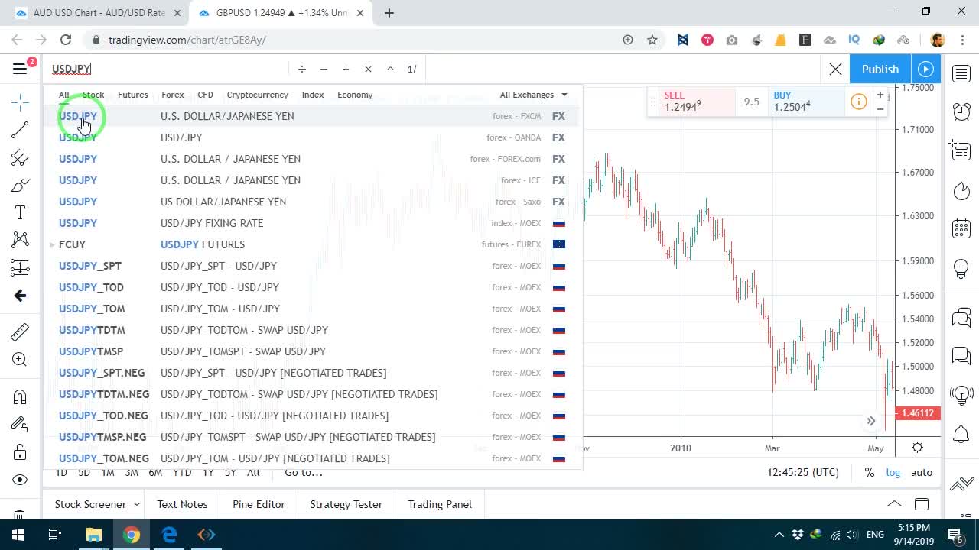Open chart settings gear icon

tap(917, 448)
